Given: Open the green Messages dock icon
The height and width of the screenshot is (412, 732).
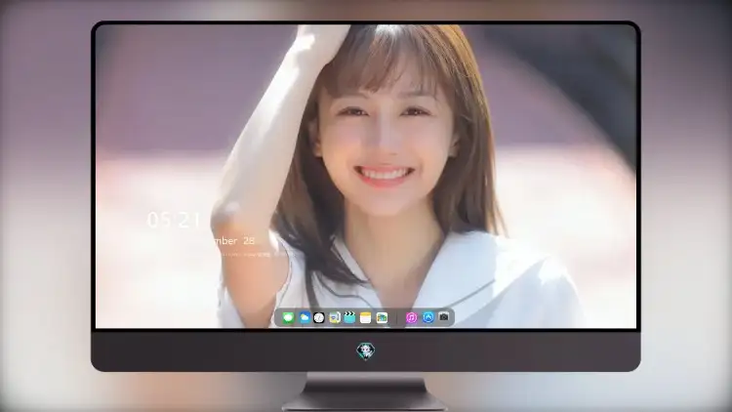Looking at the screenshot, I should (x=288, y=317).
